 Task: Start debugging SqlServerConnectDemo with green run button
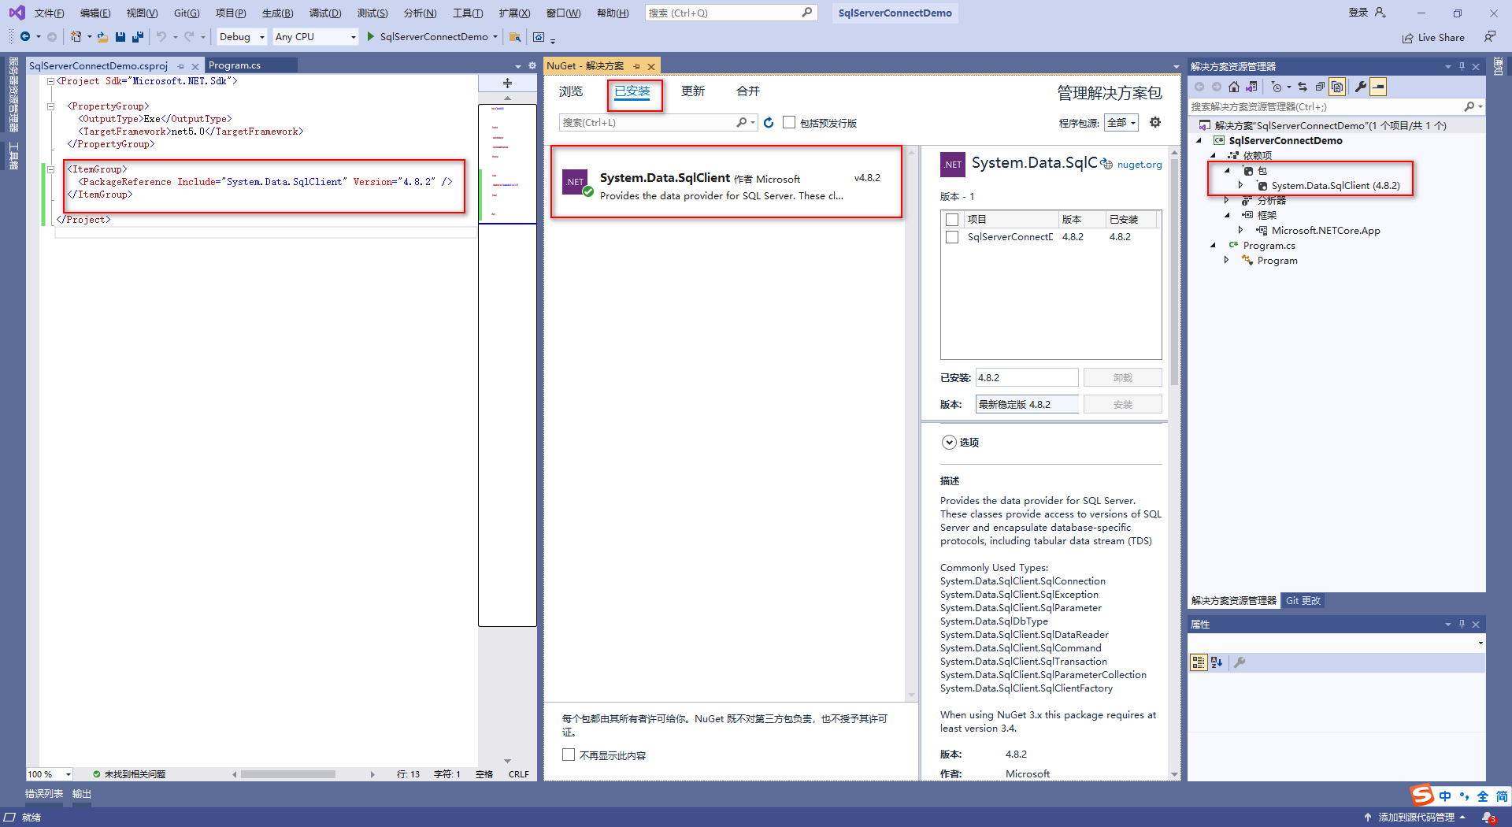[369, 36]
